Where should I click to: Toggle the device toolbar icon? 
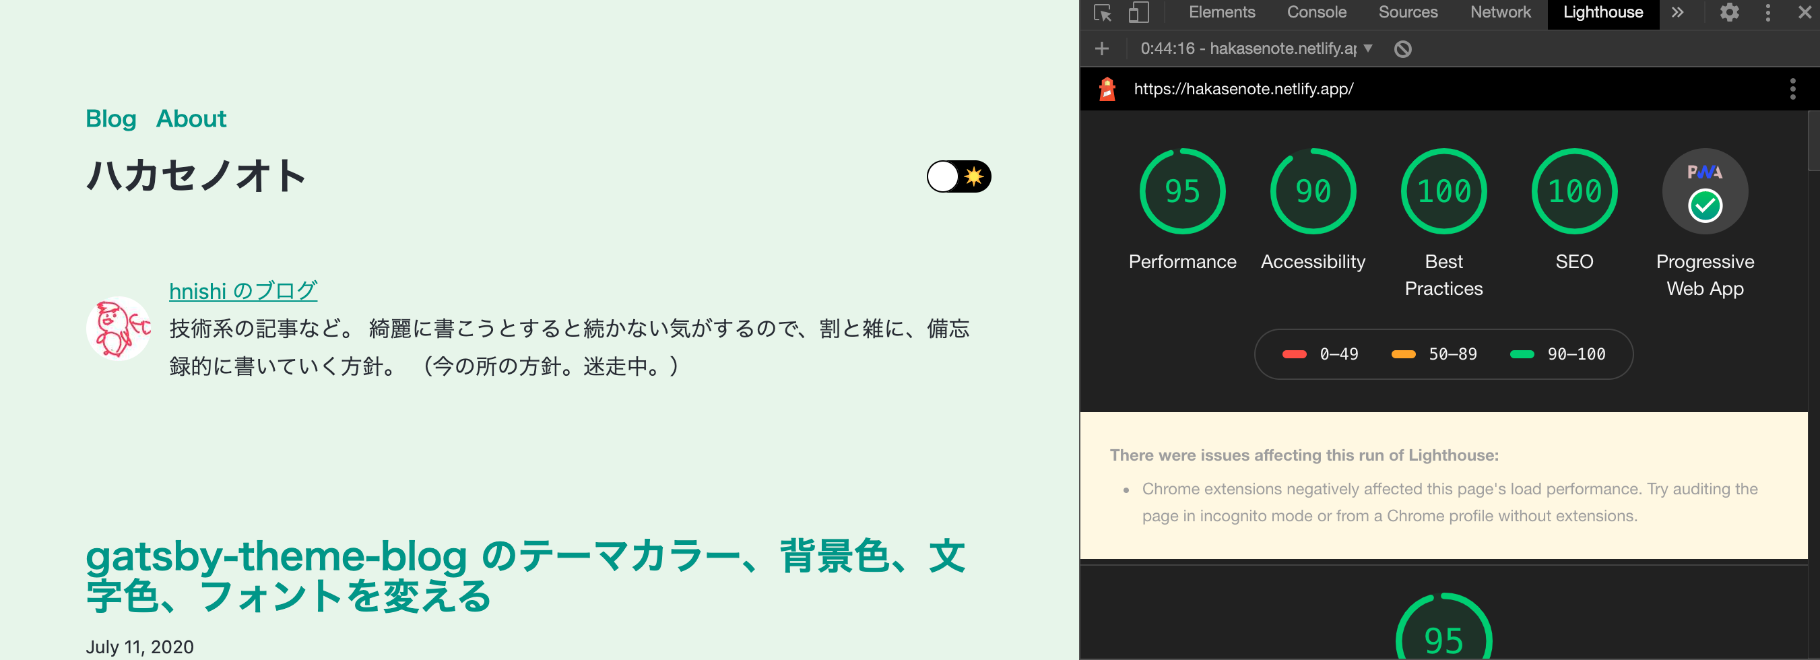(x=1138, y=13)
